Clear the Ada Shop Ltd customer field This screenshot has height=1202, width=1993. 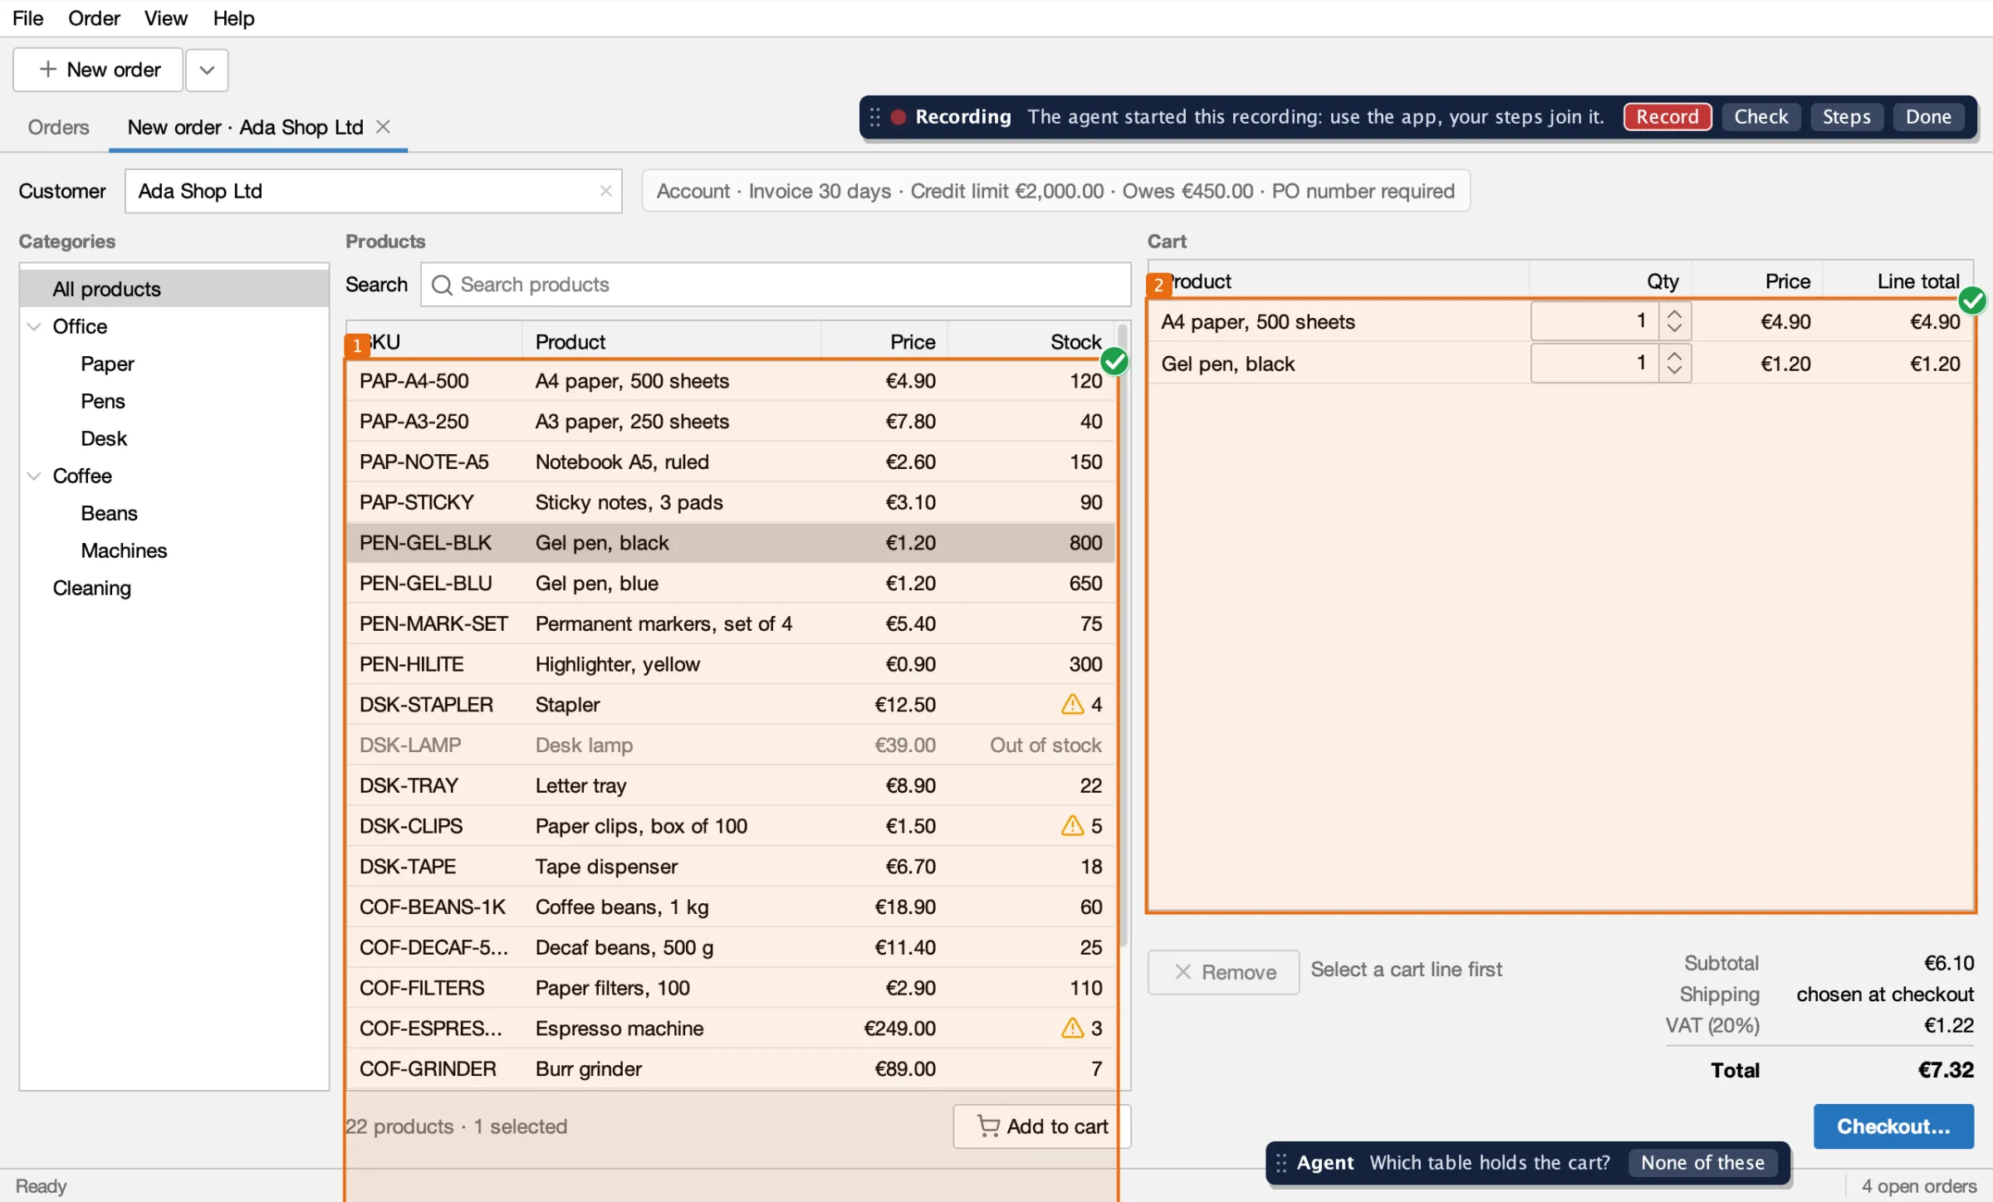pos(605,191)
